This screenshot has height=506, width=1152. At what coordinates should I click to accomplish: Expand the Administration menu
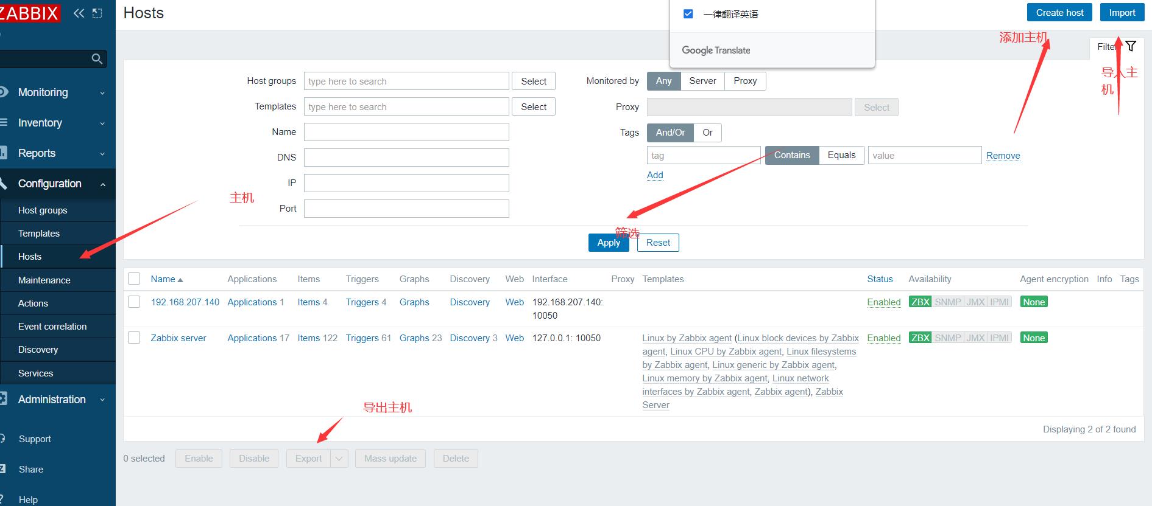57,400
